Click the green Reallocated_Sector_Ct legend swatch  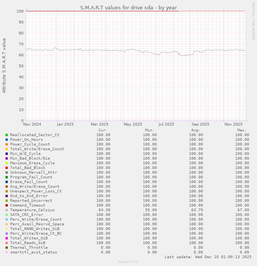click(7, 135)
